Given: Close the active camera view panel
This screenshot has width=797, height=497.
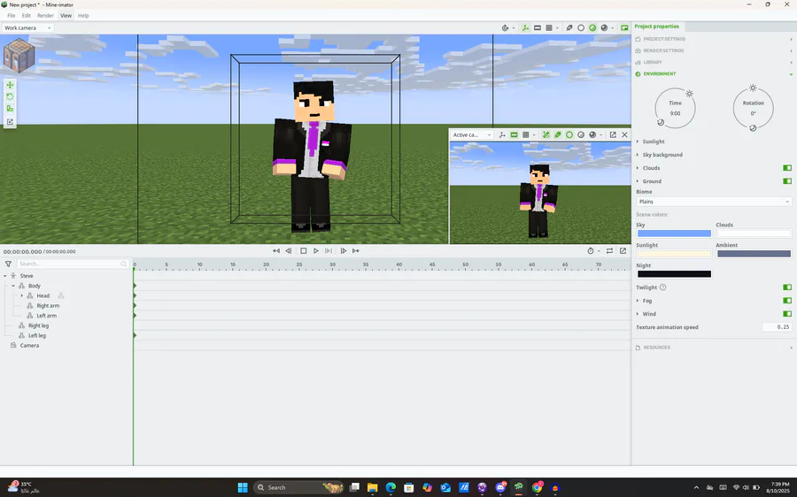Looking at the screenshot, I should click(x=624, y=135).
